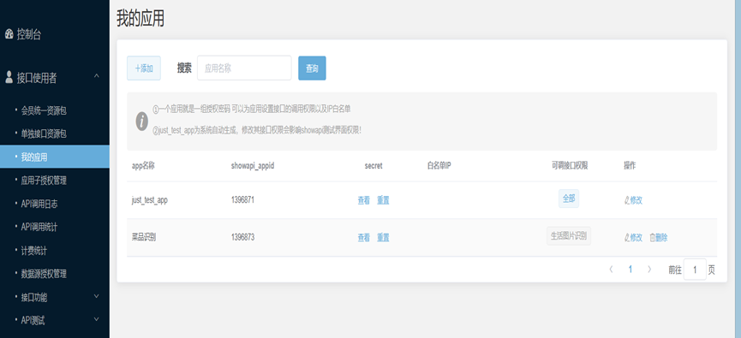Click the info icon in the notice box
Screen dimensions: 741x338
[x=141, y=122]
